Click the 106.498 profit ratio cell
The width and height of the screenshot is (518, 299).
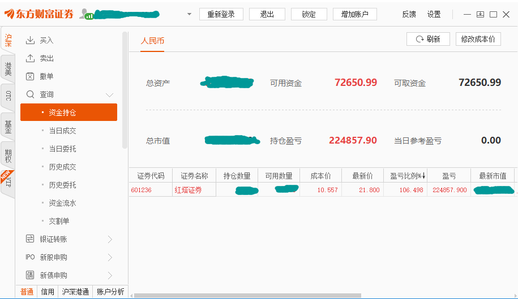pos(405,190)
